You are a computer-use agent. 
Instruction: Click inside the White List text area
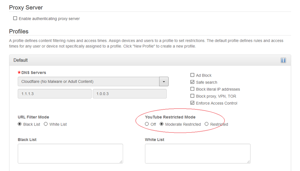197,153
